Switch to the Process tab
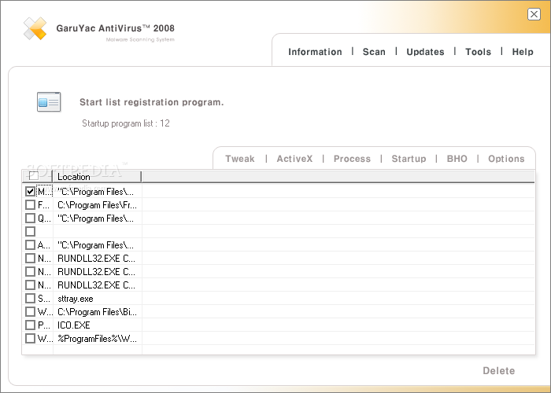The width and height of the screenshot is (551, 393). (x=352, y=159)
